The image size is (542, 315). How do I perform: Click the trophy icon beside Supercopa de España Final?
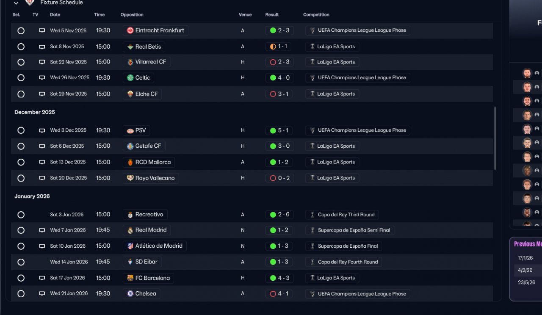(x=312, y=246)
